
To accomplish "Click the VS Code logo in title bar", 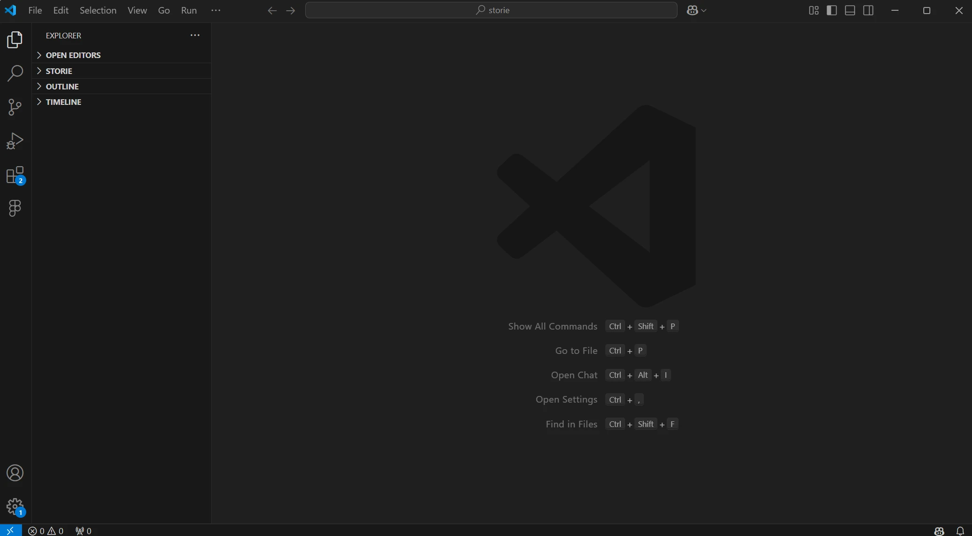I will click(10, 10).
